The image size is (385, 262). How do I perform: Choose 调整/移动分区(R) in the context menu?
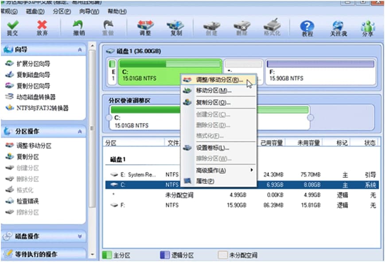(218, 80)
